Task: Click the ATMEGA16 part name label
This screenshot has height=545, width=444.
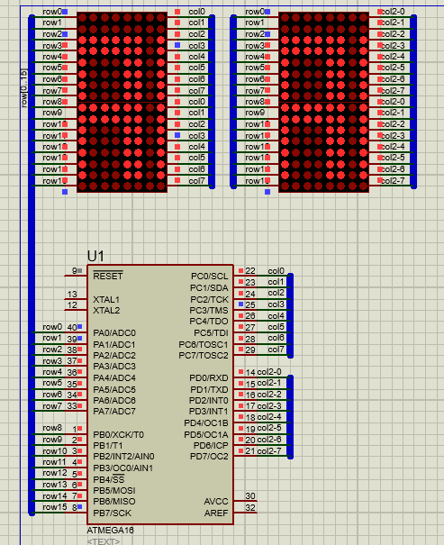Action: click(110, 531)
